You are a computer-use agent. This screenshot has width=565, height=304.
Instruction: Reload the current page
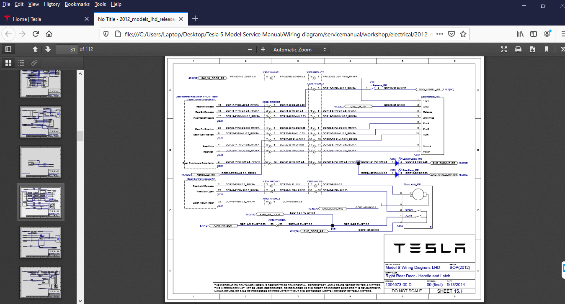click(36, 34)
